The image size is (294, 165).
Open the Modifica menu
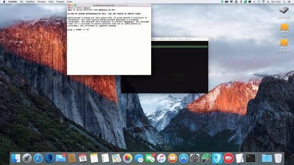click(30, 2)
